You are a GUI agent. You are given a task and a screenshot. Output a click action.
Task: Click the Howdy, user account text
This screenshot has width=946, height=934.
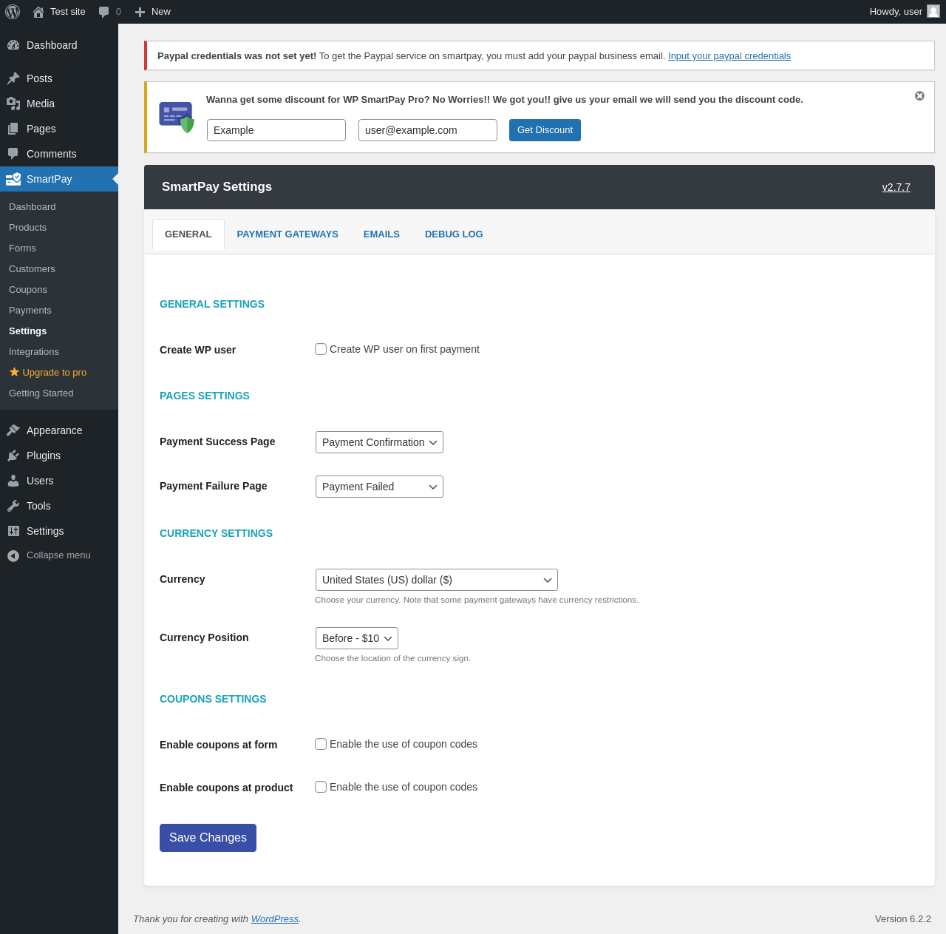click(896, 12)
